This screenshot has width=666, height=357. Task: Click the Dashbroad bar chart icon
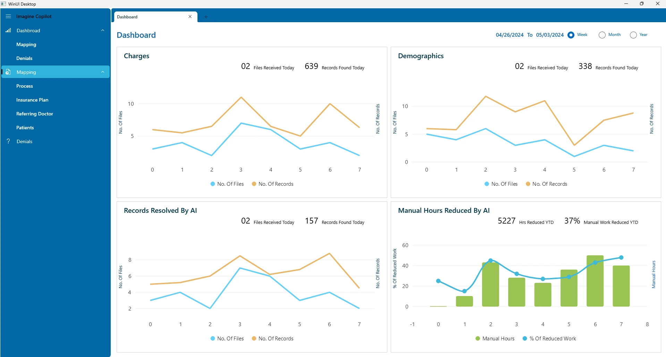click(x=8, y=31)
